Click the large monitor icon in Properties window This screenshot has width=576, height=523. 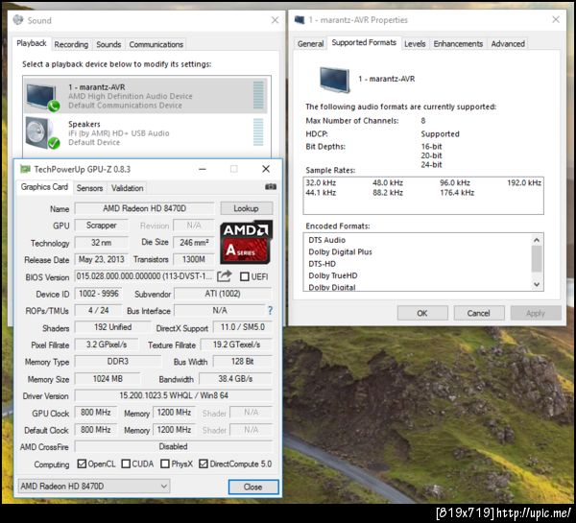click(x=334, y=80)
